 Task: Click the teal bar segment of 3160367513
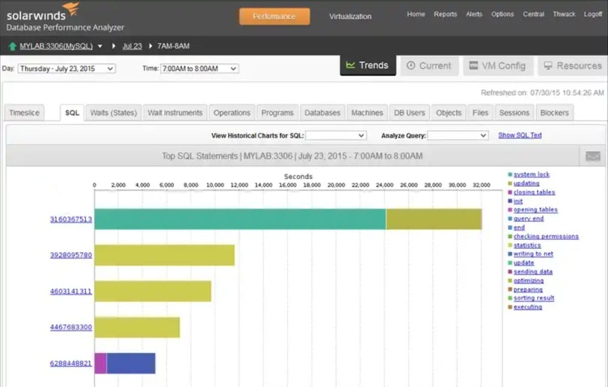[x=240, y=219]
